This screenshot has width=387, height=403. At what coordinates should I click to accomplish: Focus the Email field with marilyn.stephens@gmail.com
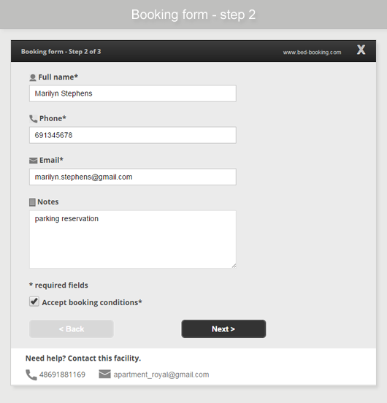[133, 177]
